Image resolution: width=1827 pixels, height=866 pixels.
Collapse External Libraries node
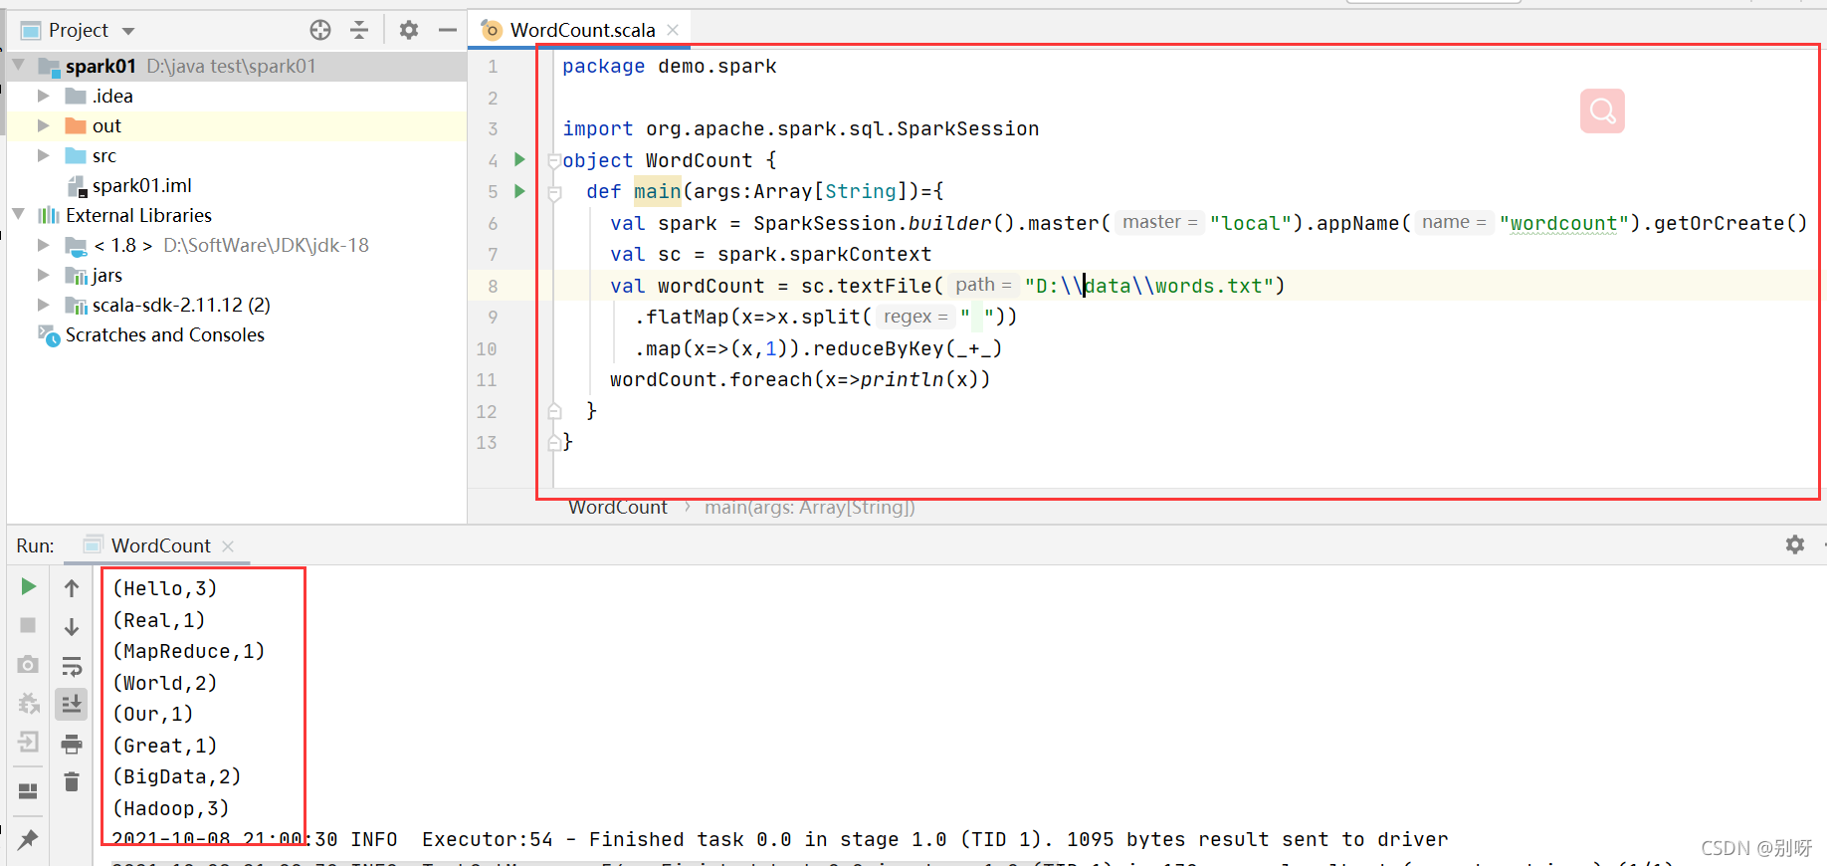[x=18, y=215]
